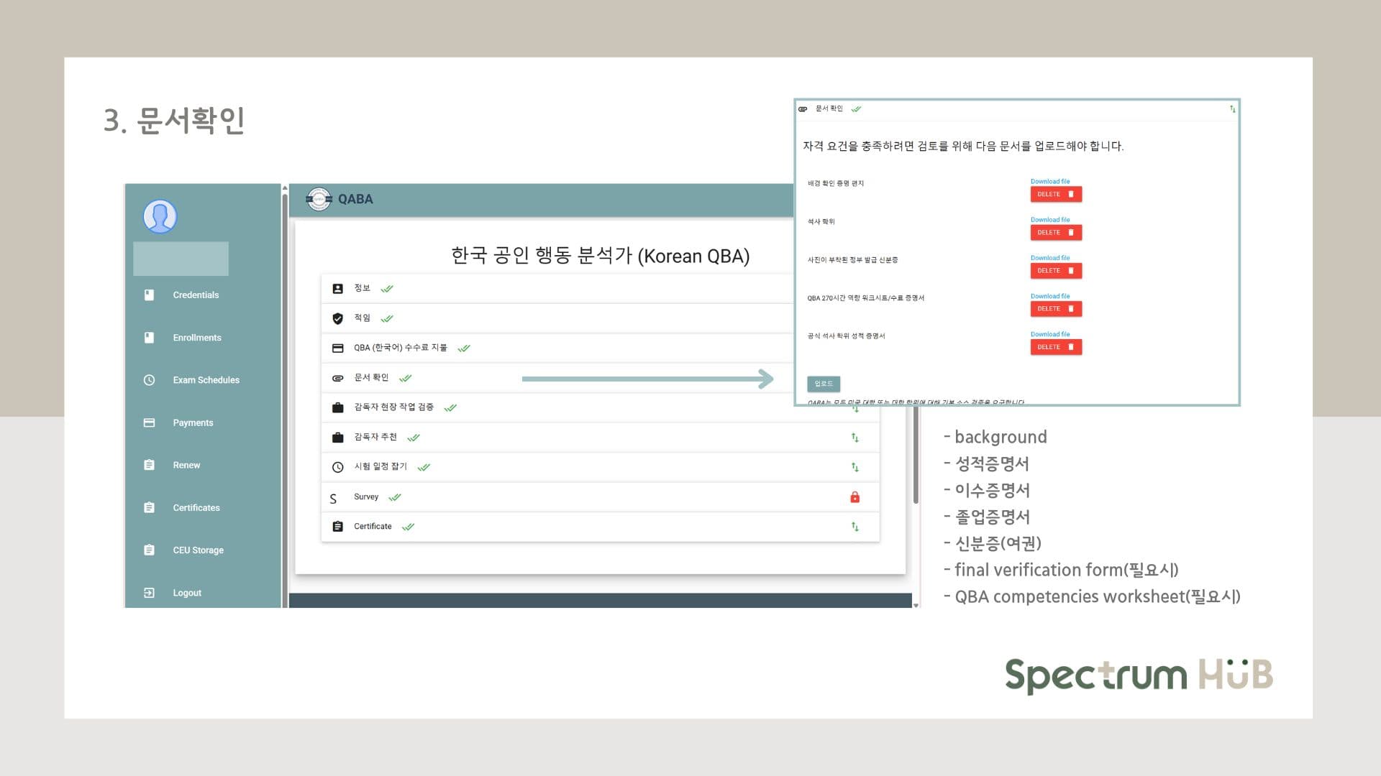
Task: Click the 'QBA competencies worksheet(필요시)' note
Action: point(1098,596)
